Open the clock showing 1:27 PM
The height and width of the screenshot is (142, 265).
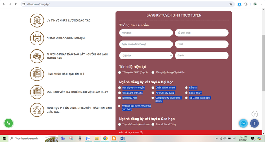click(x=243, y=139)
